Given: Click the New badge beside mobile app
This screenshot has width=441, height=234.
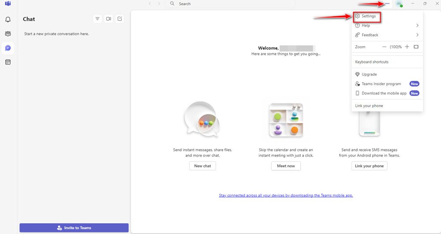Looking at the screenshot, I should 414,93.
